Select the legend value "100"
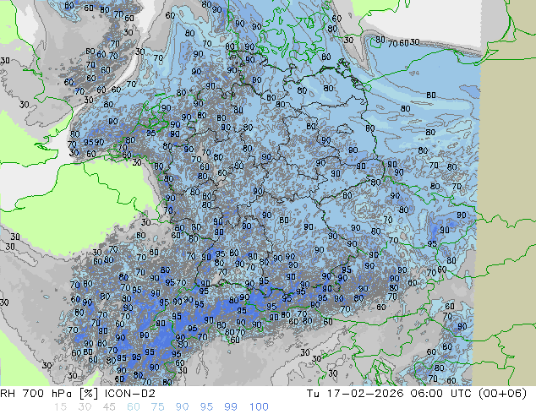This screenshot has height=414, width=536. coord(259,407)
